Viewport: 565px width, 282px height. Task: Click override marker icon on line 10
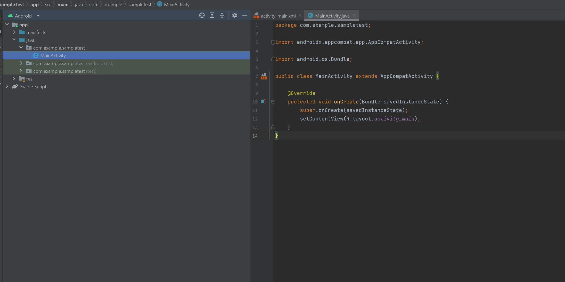263,102
